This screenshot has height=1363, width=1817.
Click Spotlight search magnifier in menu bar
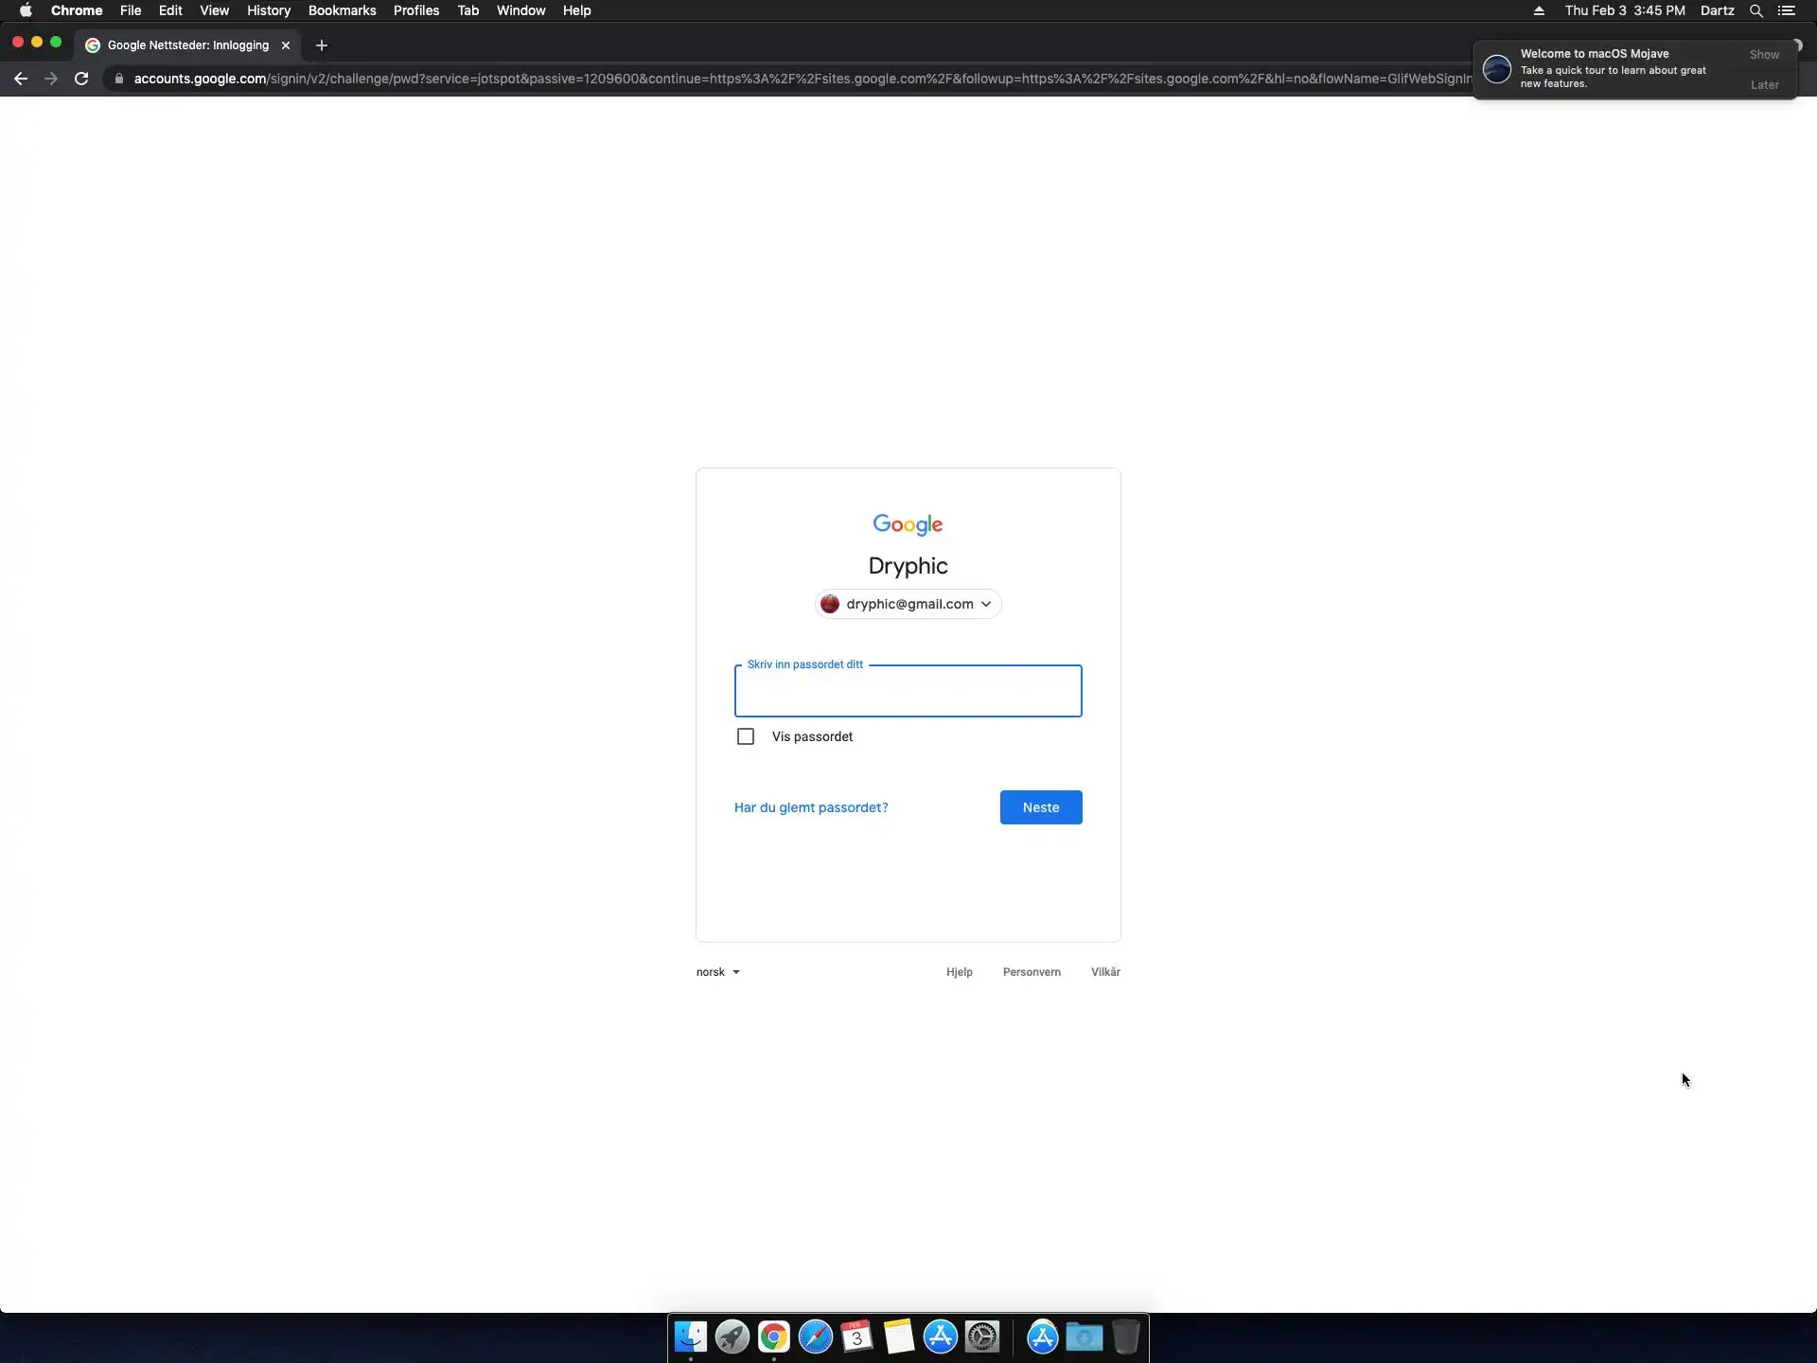tap(1755, 10)
